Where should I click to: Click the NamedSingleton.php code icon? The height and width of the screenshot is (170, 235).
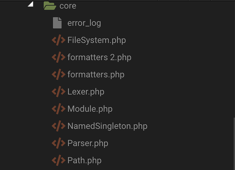point(58,126)
